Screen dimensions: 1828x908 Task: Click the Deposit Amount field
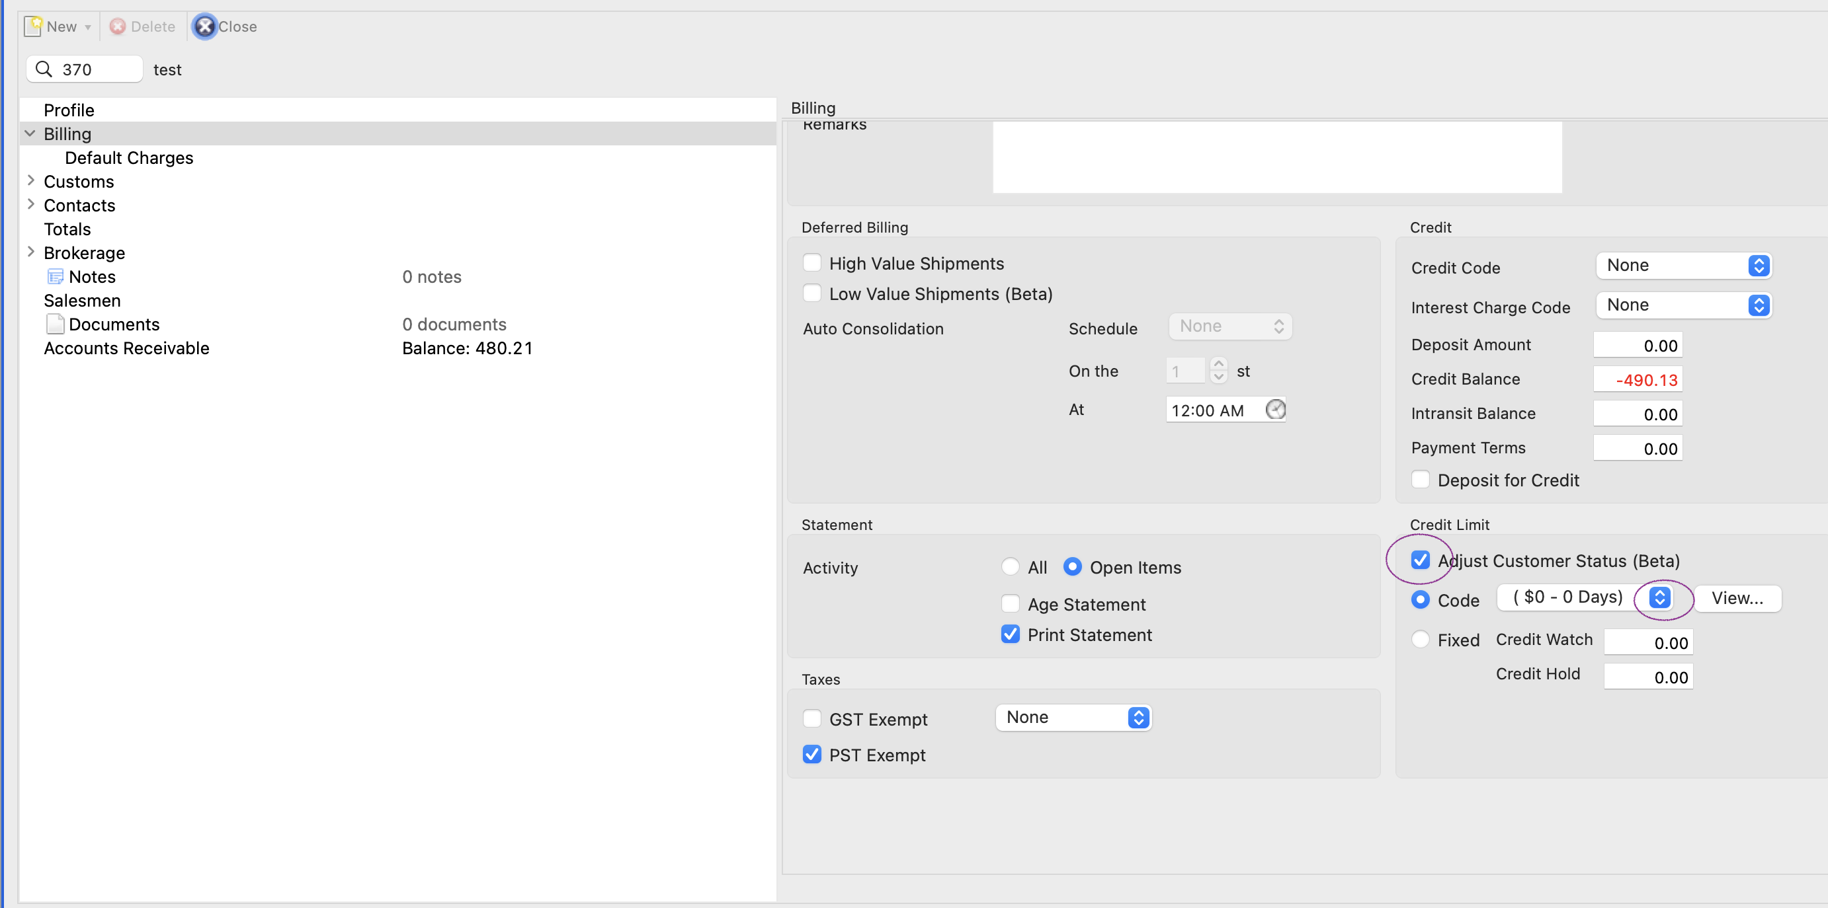pos(1638,345)
